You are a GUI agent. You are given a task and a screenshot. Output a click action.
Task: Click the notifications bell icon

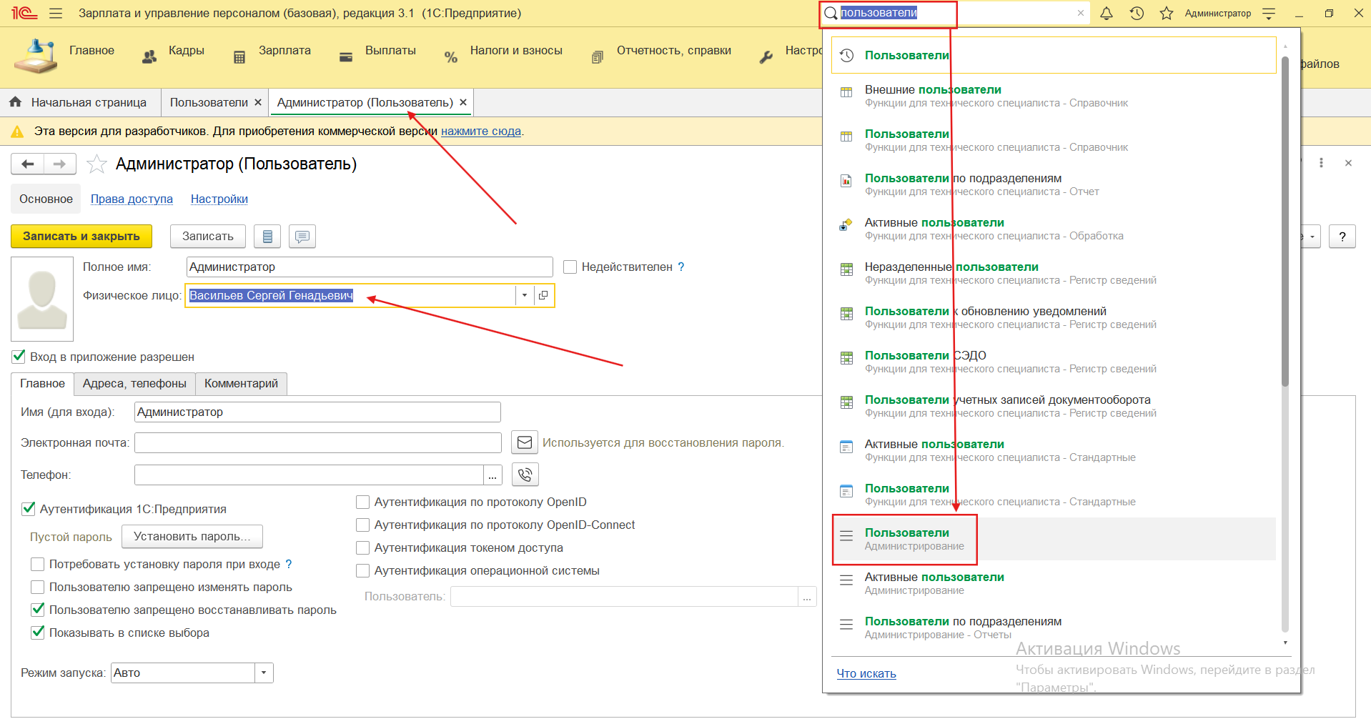(x=1106, y=14)
